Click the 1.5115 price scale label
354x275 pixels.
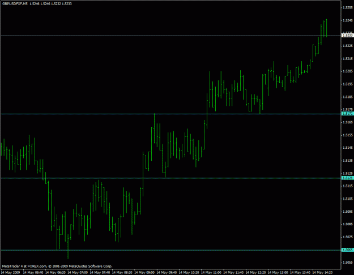click(348, 186)
